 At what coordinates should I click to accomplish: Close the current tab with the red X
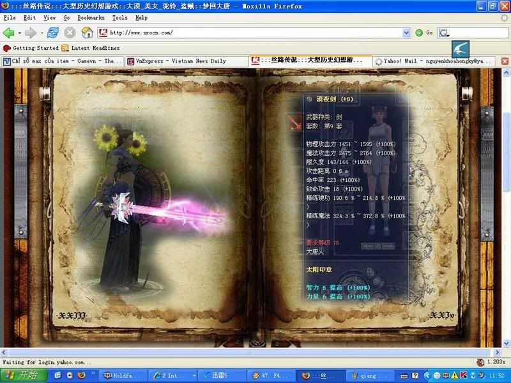(x=505, y=61)
